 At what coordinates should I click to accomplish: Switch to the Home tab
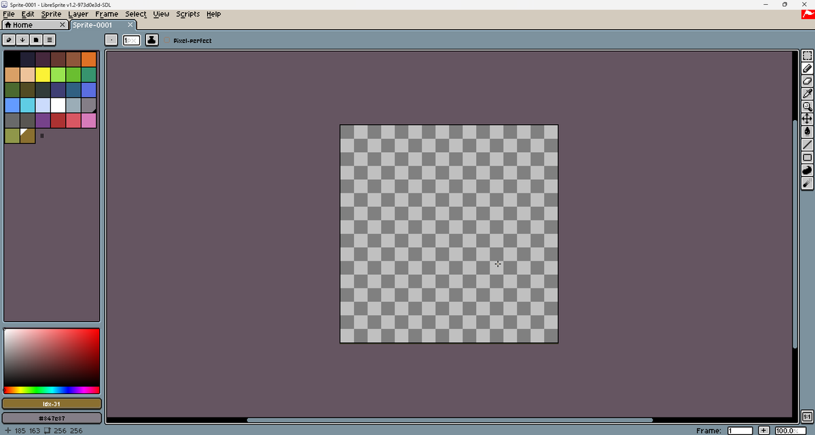[x=35, y=25]
